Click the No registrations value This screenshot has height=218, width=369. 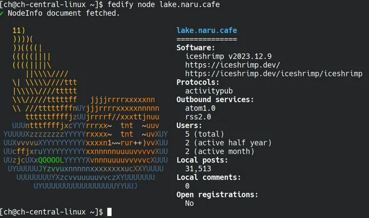(x=189, y=203)
